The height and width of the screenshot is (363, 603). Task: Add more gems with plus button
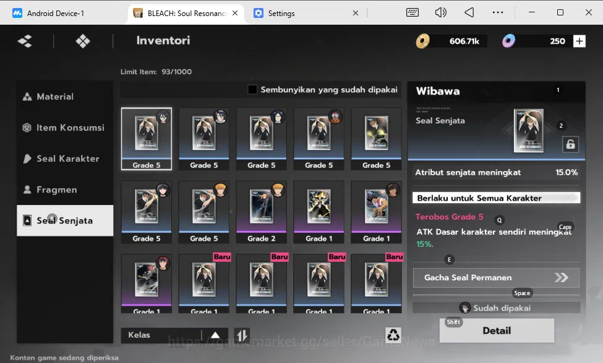pyautogui.click(x=579, y=41)
